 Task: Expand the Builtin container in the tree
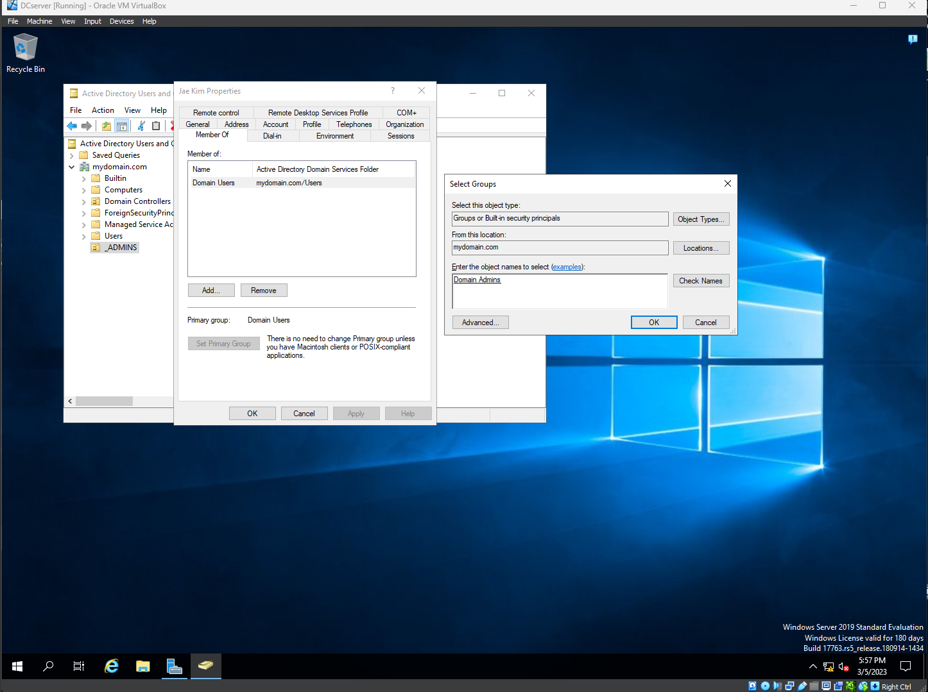pyautogui.click(x=83, y=178)
